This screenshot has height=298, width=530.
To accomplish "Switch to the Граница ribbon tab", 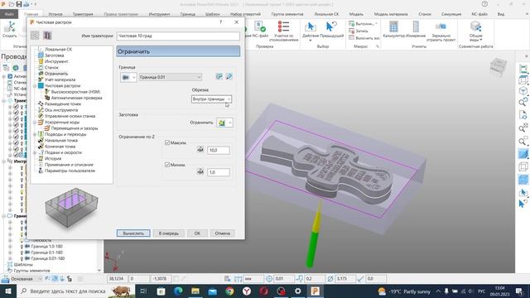I will [188, 14].
